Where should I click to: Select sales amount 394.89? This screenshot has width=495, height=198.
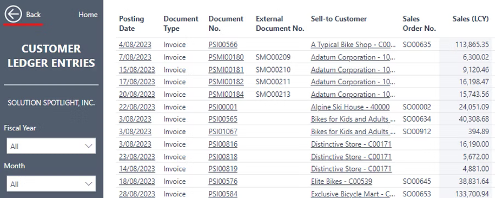pos(479,131)
